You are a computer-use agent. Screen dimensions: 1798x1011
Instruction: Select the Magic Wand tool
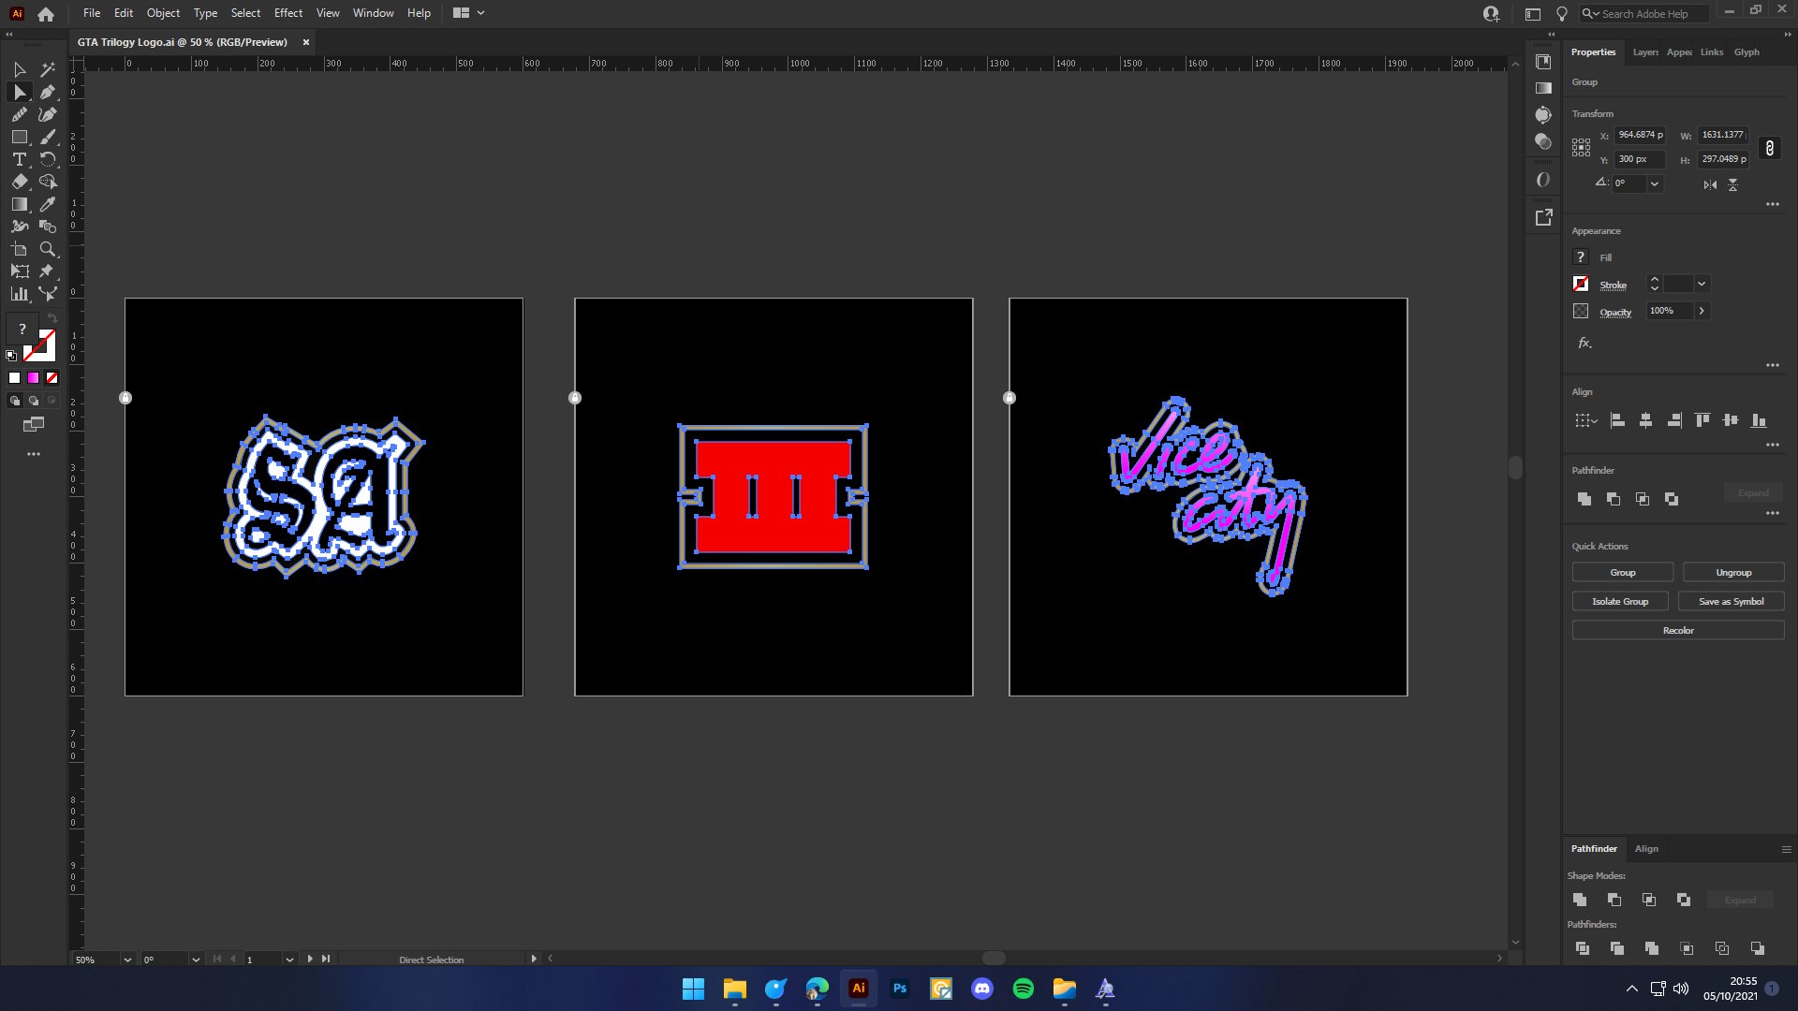coord(48,69)
